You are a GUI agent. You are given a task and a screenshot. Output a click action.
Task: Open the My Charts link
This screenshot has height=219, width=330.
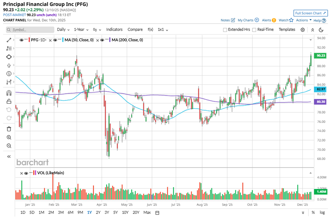[x=248, y=20]
